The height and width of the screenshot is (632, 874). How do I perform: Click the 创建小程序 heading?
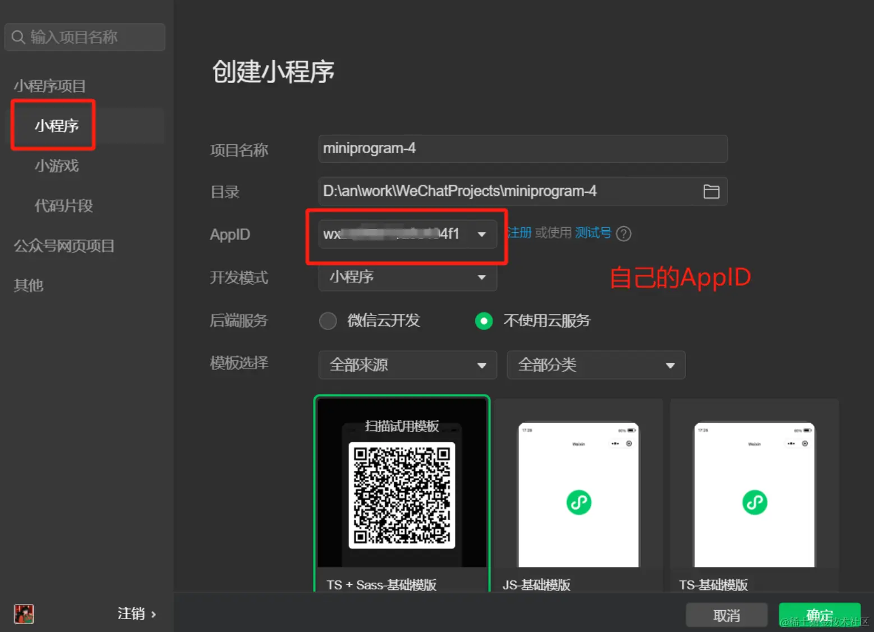(273, 72)
